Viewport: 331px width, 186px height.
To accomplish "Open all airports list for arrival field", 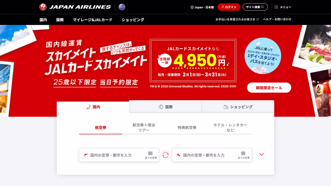I will 243,155.
